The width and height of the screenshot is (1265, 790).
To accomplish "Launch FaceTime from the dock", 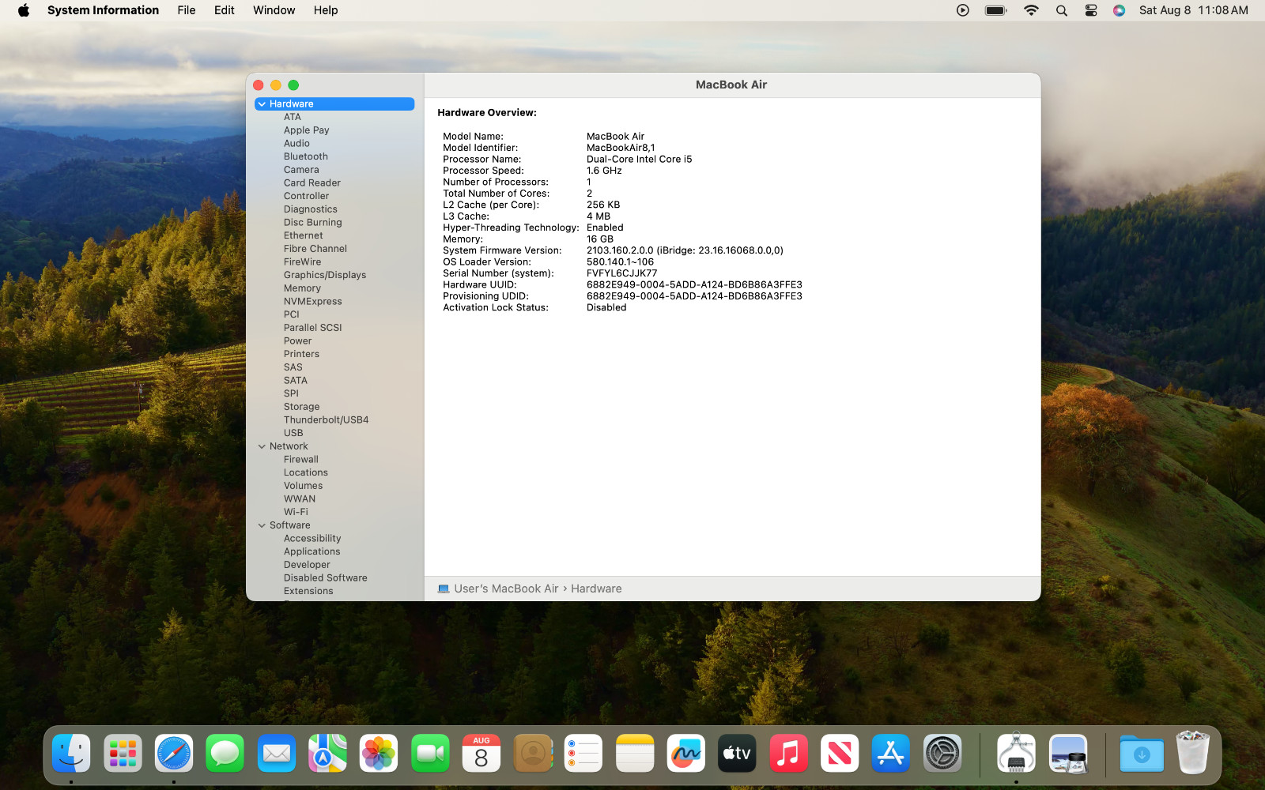I will click(430, 754).
